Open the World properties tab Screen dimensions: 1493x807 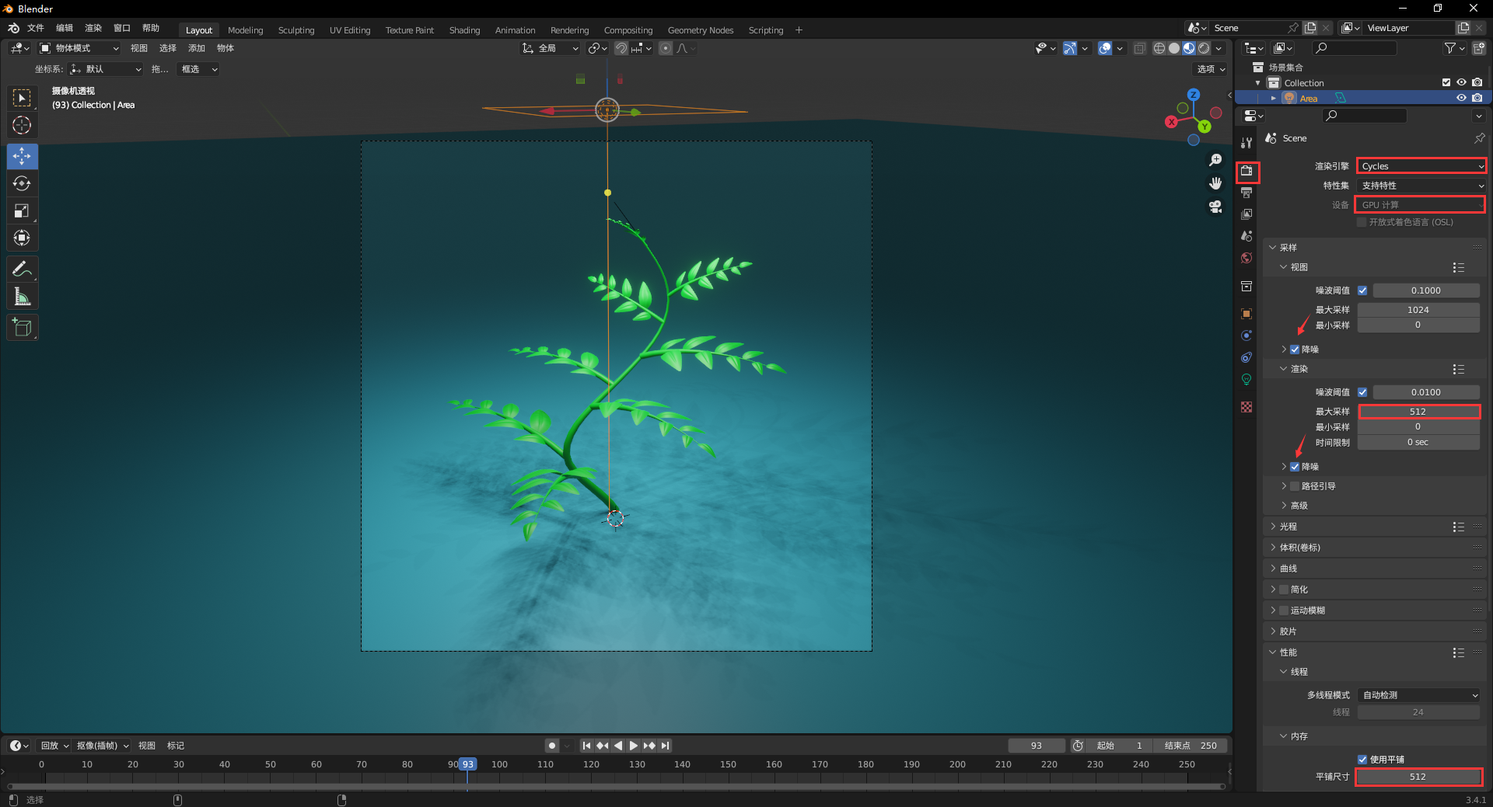point(1247,258)
